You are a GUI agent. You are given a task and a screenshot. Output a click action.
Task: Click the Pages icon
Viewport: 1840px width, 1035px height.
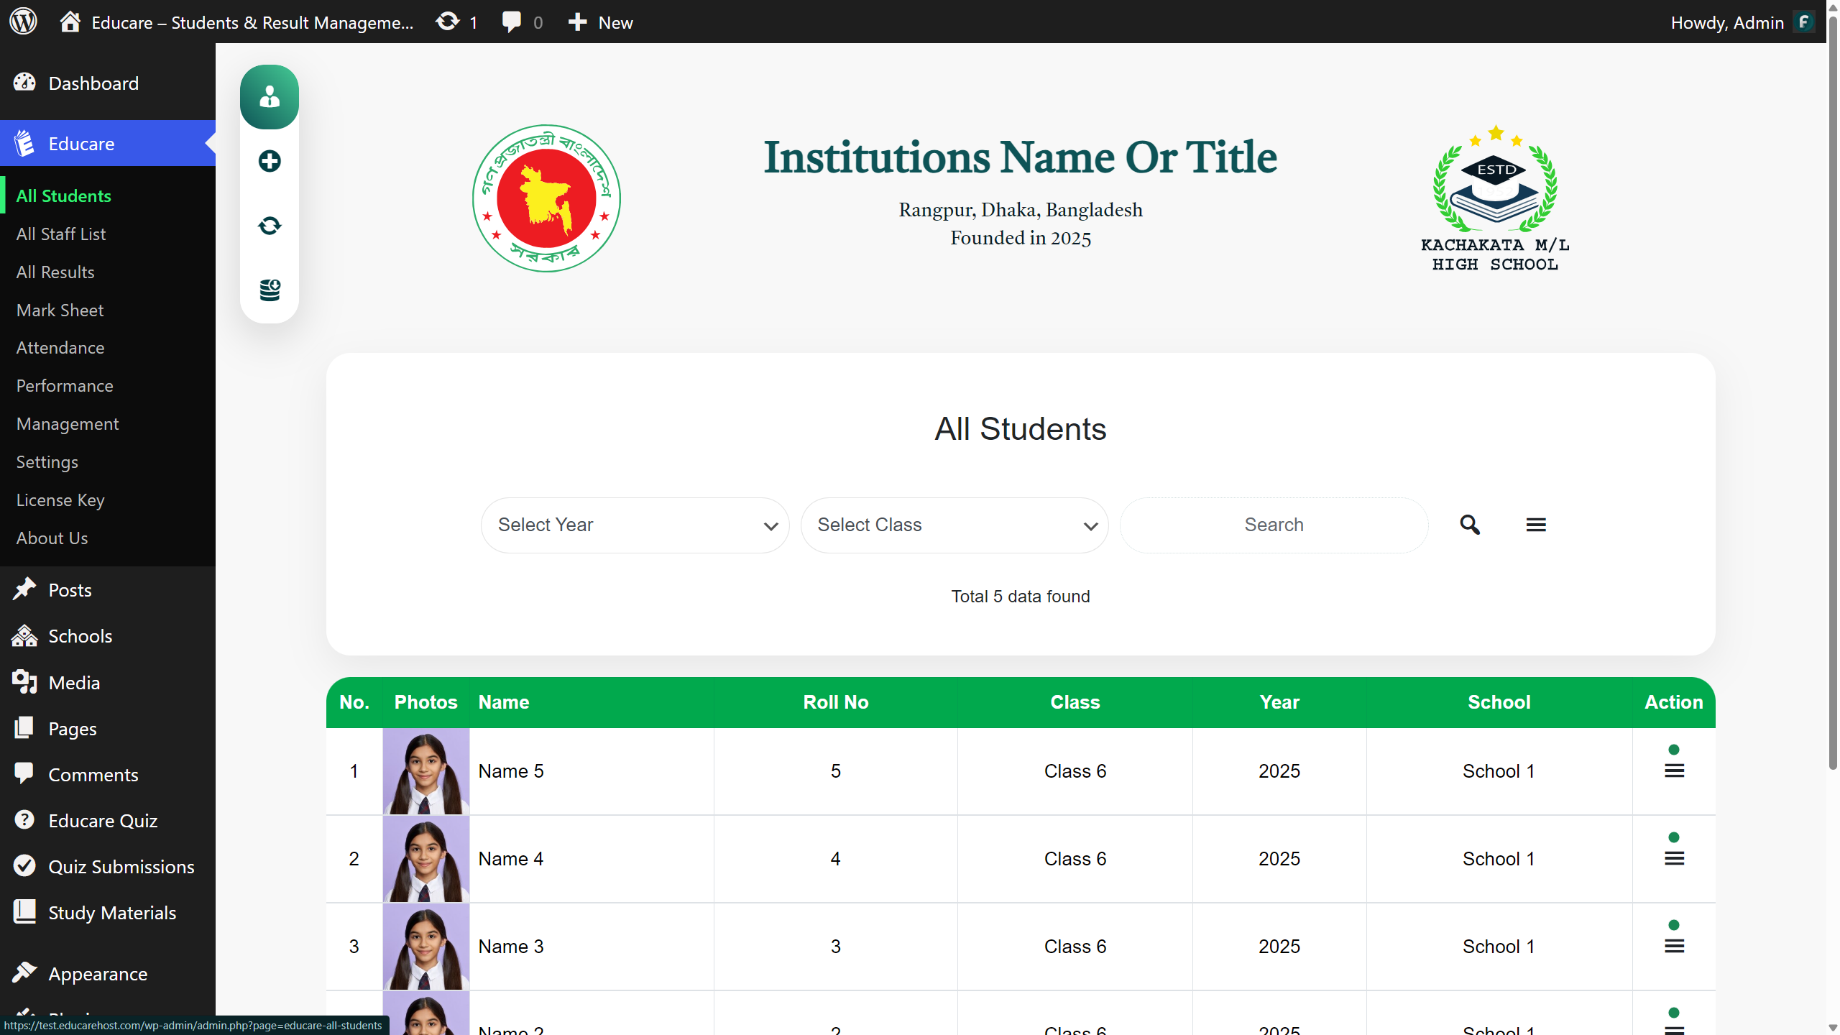(x=24, y=727)
